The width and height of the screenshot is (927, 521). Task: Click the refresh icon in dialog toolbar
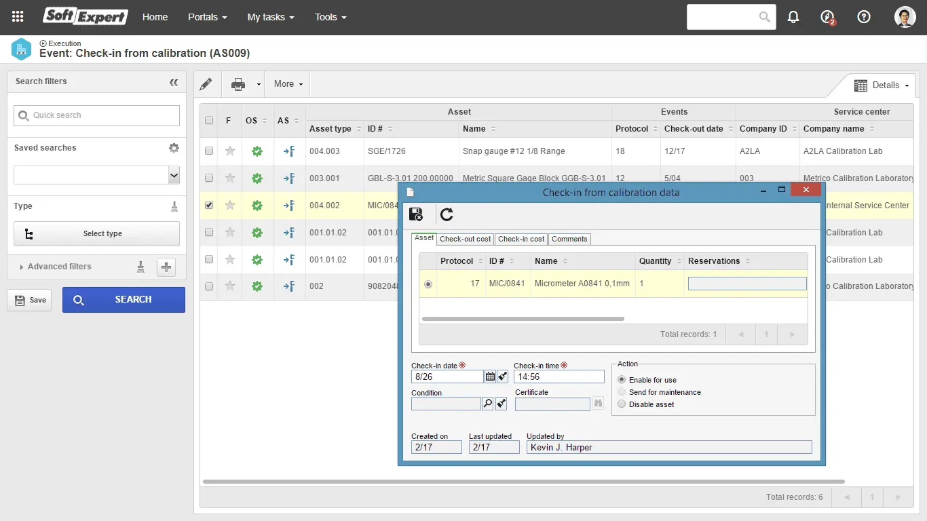[x=447, y=214]
